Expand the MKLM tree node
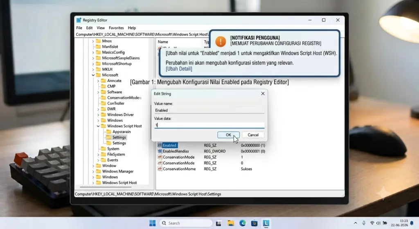This screenshot has height=229, width=419. pyautogui.click(x=93, y=69)
